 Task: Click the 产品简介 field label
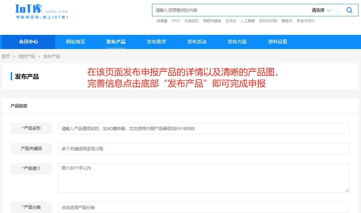click(31, 169)
